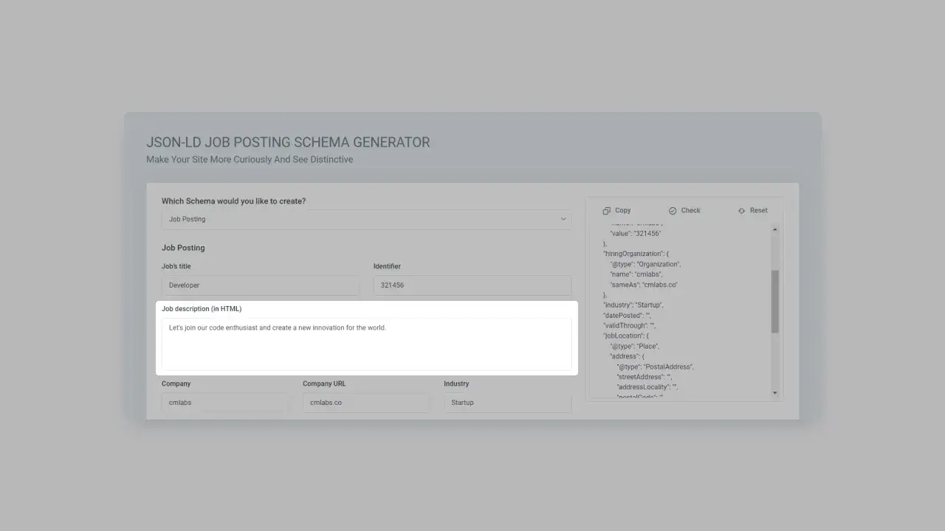The width and height of the screenshot is (945, 531).
Task: Open the schema type dropdown showing Job Posting
Action: tap(366, 219)
